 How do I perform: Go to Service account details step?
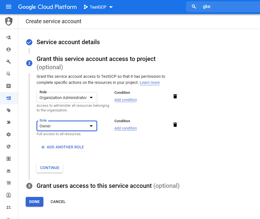pyautogui.click(x=68, y=42)
